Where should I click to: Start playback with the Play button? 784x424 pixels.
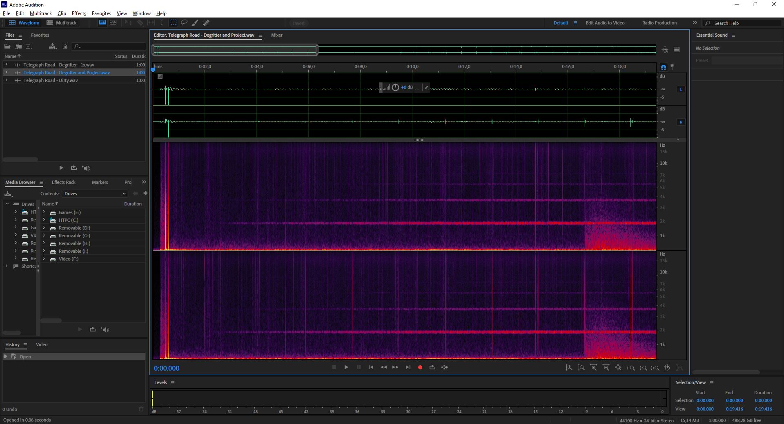[x=346, y=367]
